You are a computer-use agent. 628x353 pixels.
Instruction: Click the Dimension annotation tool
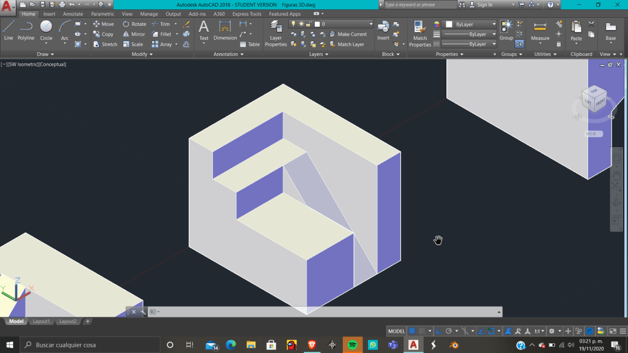tap(225, 31)
